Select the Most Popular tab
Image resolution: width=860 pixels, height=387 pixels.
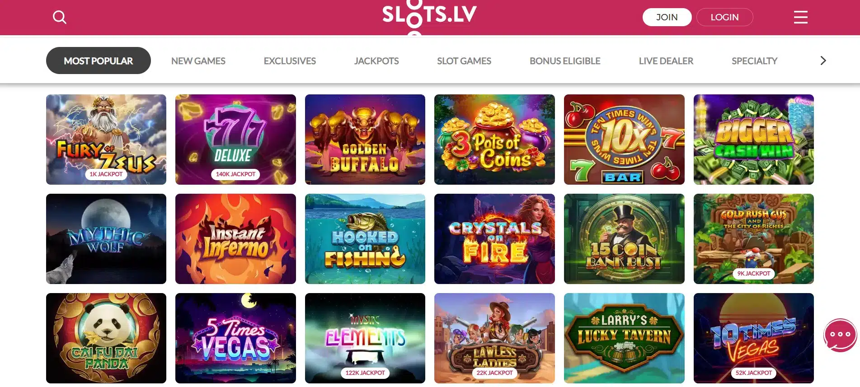coord(99,61)
